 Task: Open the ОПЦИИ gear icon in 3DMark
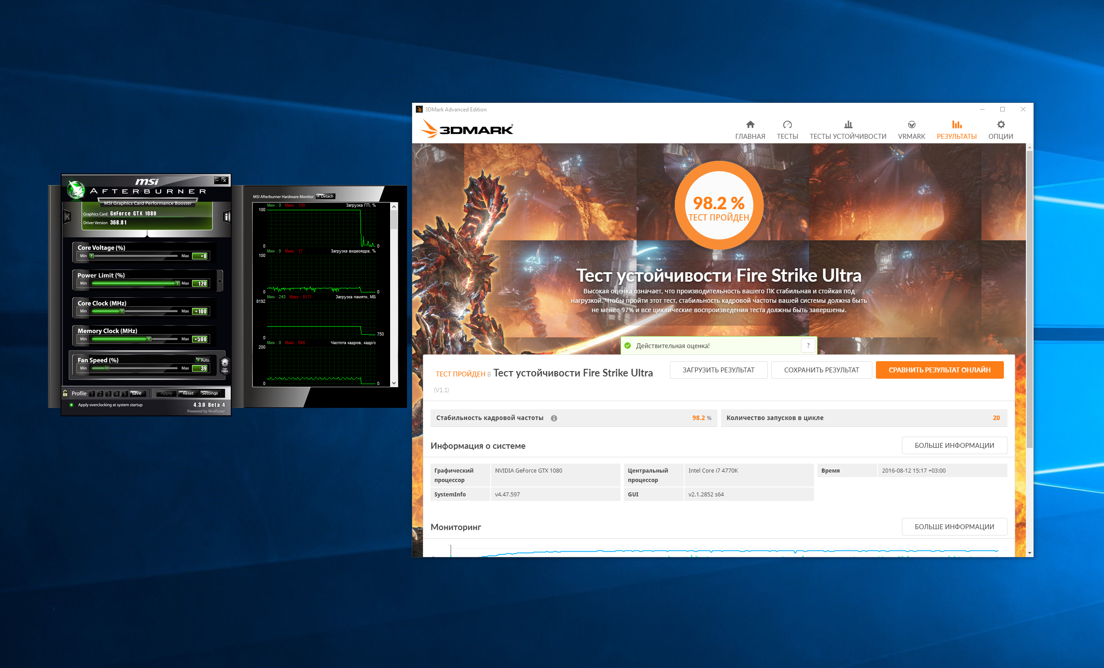click(x=1001, y=125)
